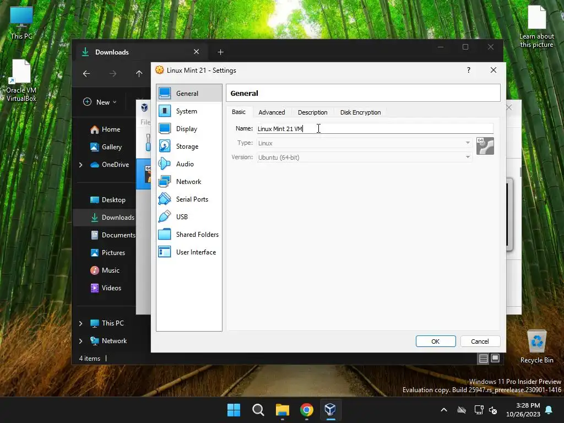564x423 pixels.
Task: Go back in File Explorer
Action: pyautogui.click(x=86, y=74)
